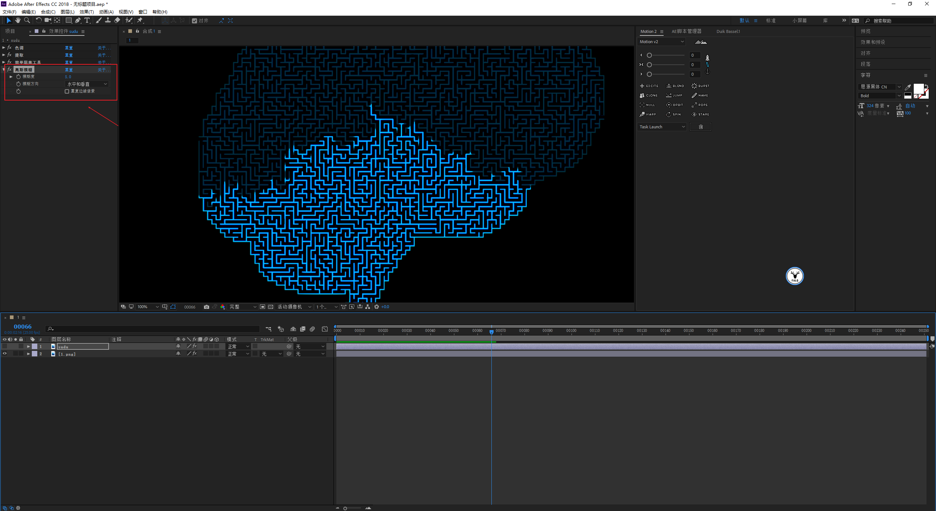Select the Puppet Pin tool
Image resolution: width=936 pixels, height=511 pixels.
tap(140, 20)
